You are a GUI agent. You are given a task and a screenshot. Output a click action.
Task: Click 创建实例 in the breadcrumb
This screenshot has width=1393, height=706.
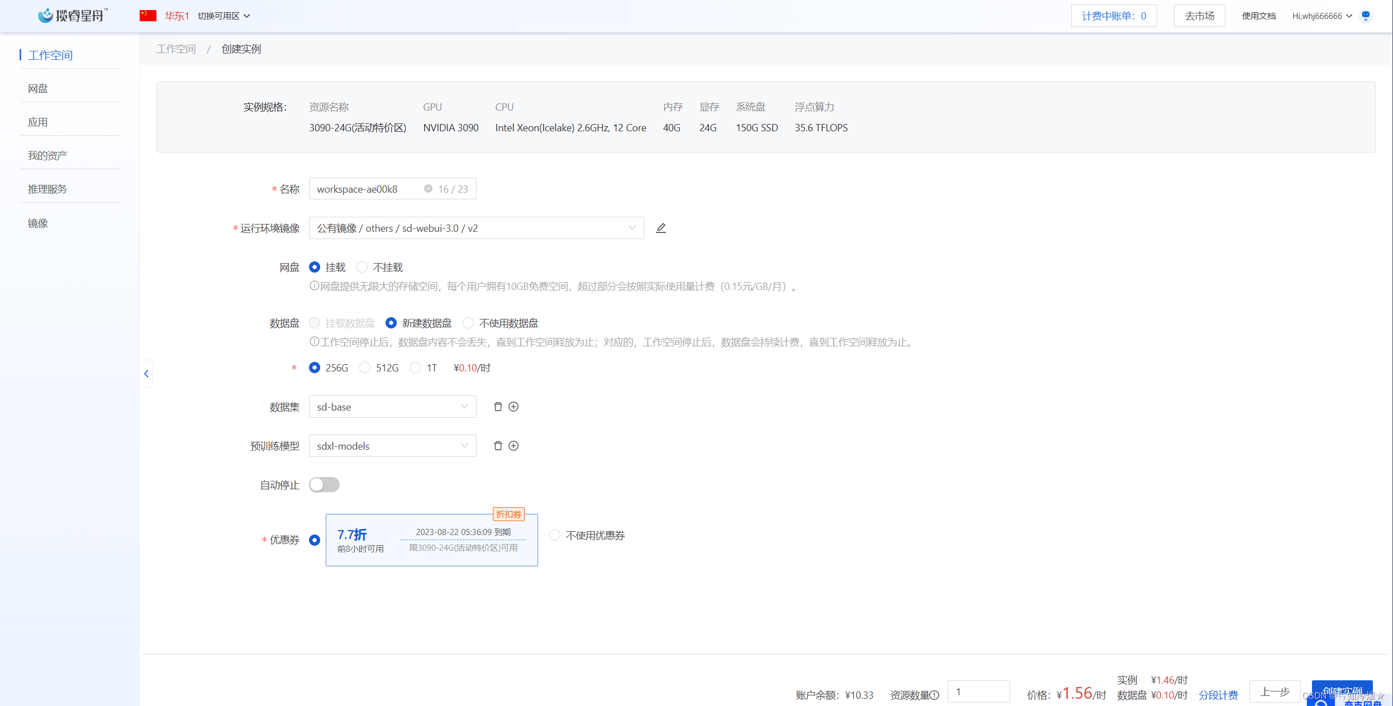click(241, 49)
